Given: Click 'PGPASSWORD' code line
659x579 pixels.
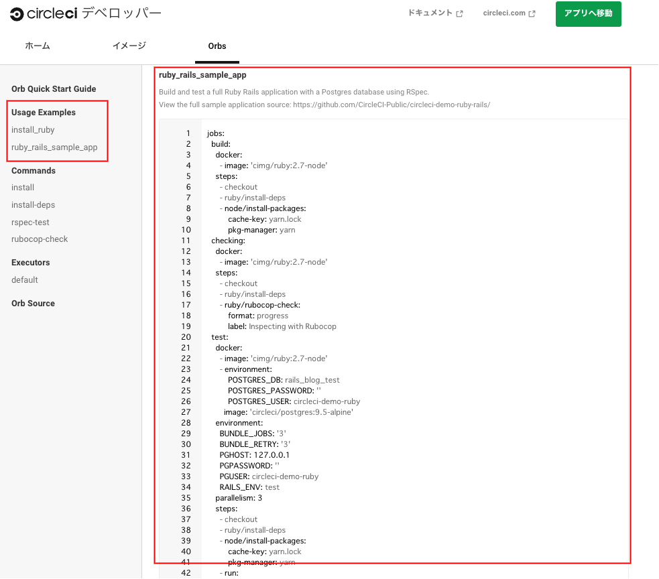Looking at the screenshot, I should click(249, 466).
